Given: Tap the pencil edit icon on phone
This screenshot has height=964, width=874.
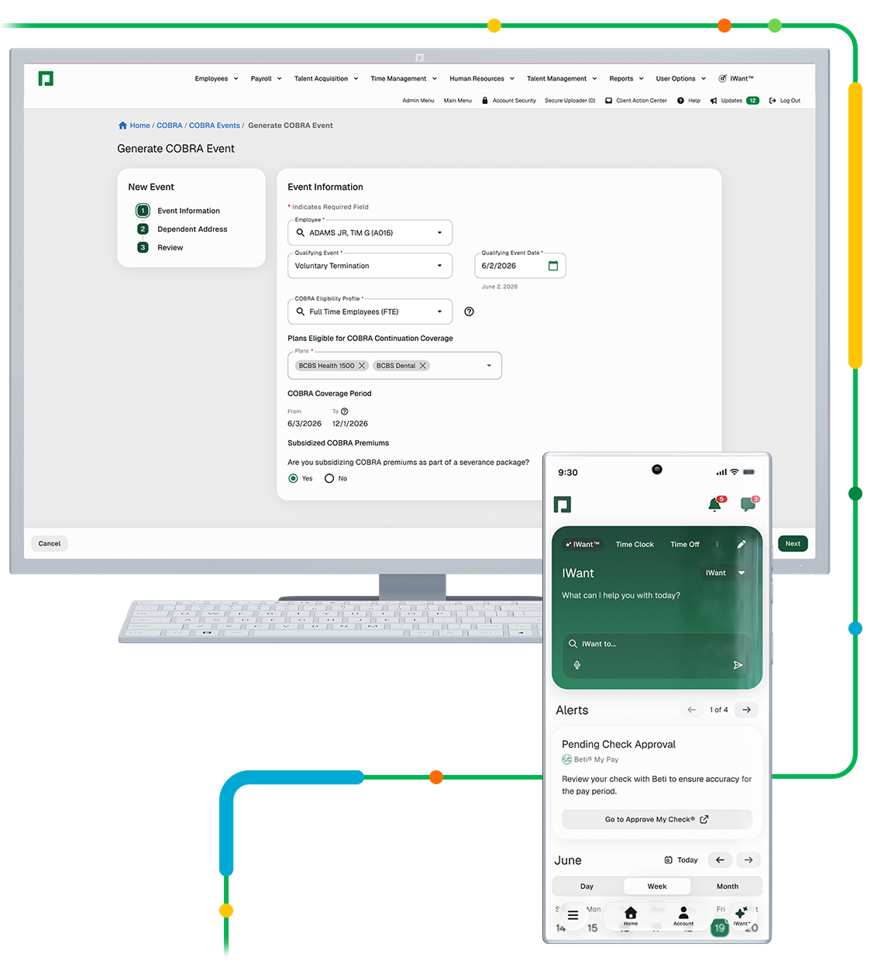Looking at the screenshot, I should [x=742, y=545].
